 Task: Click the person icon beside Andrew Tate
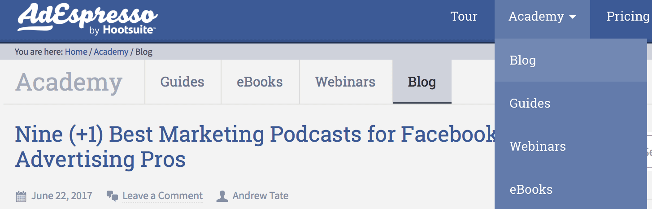222,196
